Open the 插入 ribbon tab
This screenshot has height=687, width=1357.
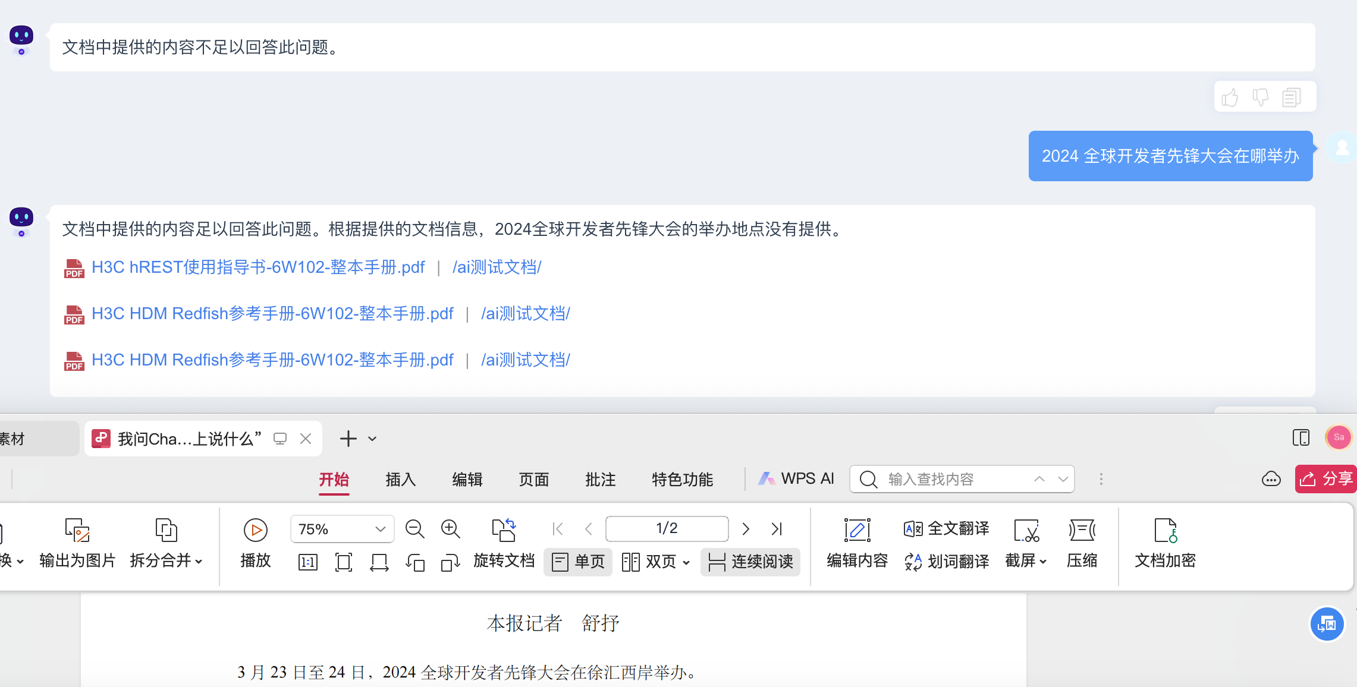(401, 479)
